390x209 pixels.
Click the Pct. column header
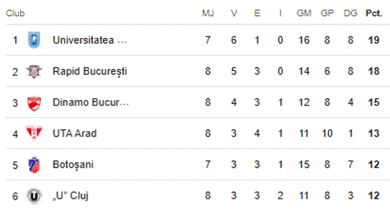pos(374,13)
